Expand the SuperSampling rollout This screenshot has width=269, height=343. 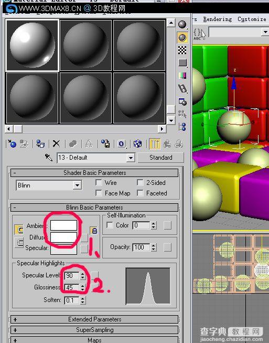click(x=94, y=330)
